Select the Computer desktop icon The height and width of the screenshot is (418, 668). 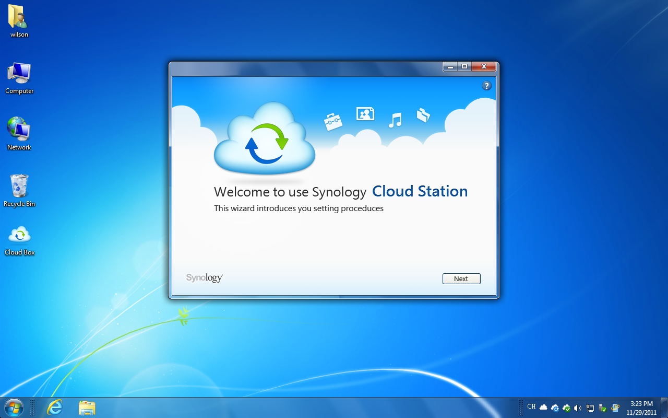coord(19,78)
